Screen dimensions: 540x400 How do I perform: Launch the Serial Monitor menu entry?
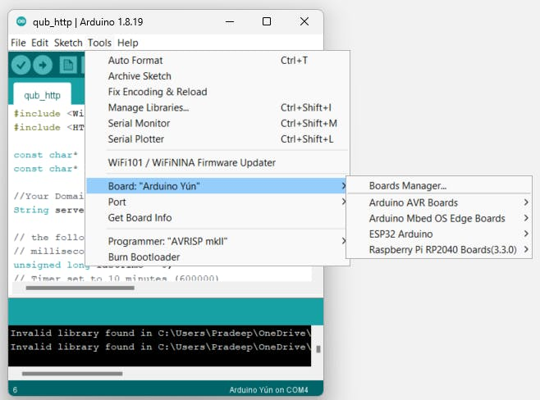pos(138,123)
